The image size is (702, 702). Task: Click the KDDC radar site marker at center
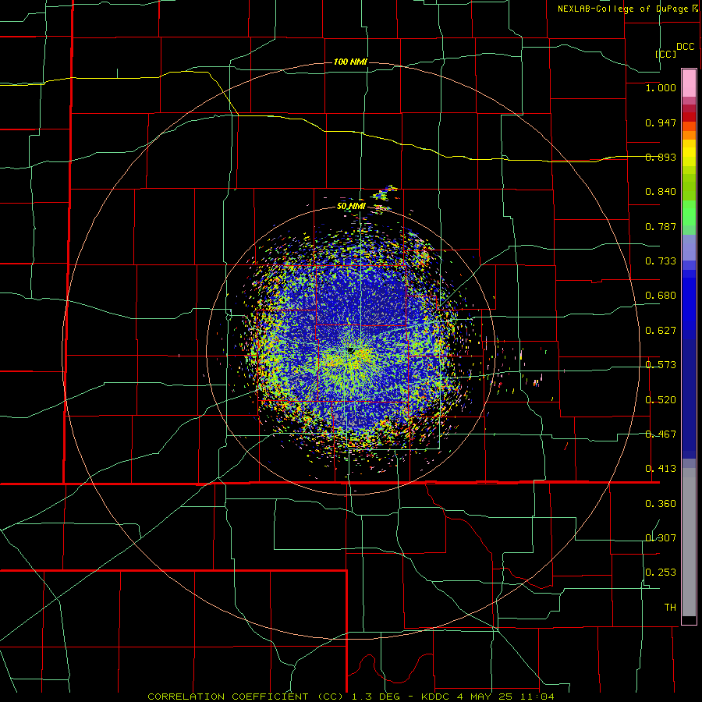(x=350, y=350)
